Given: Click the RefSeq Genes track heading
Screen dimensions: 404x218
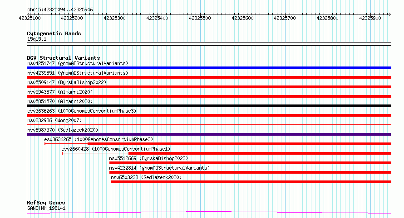Looking at the screenshot, I should [46, 203].
